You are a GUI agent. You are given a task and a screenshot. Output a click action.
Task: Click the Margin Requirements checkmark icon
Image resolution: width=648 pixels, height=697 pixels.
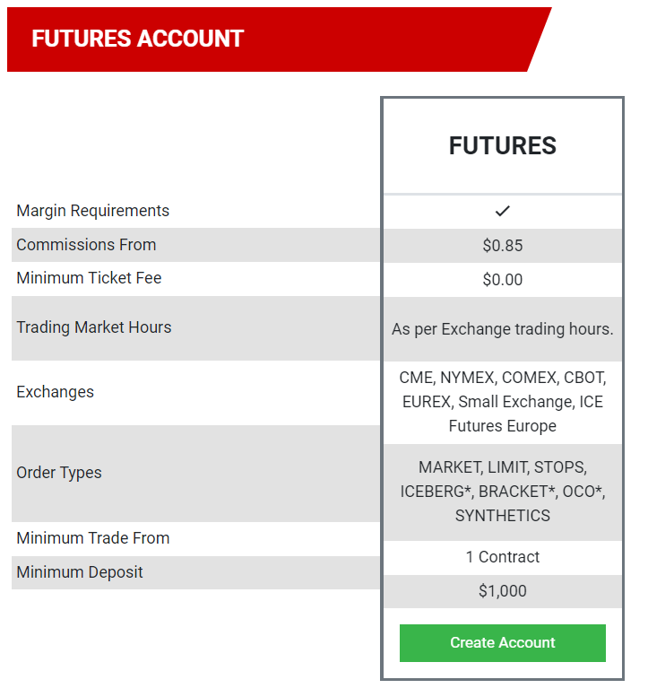[502, 211]
